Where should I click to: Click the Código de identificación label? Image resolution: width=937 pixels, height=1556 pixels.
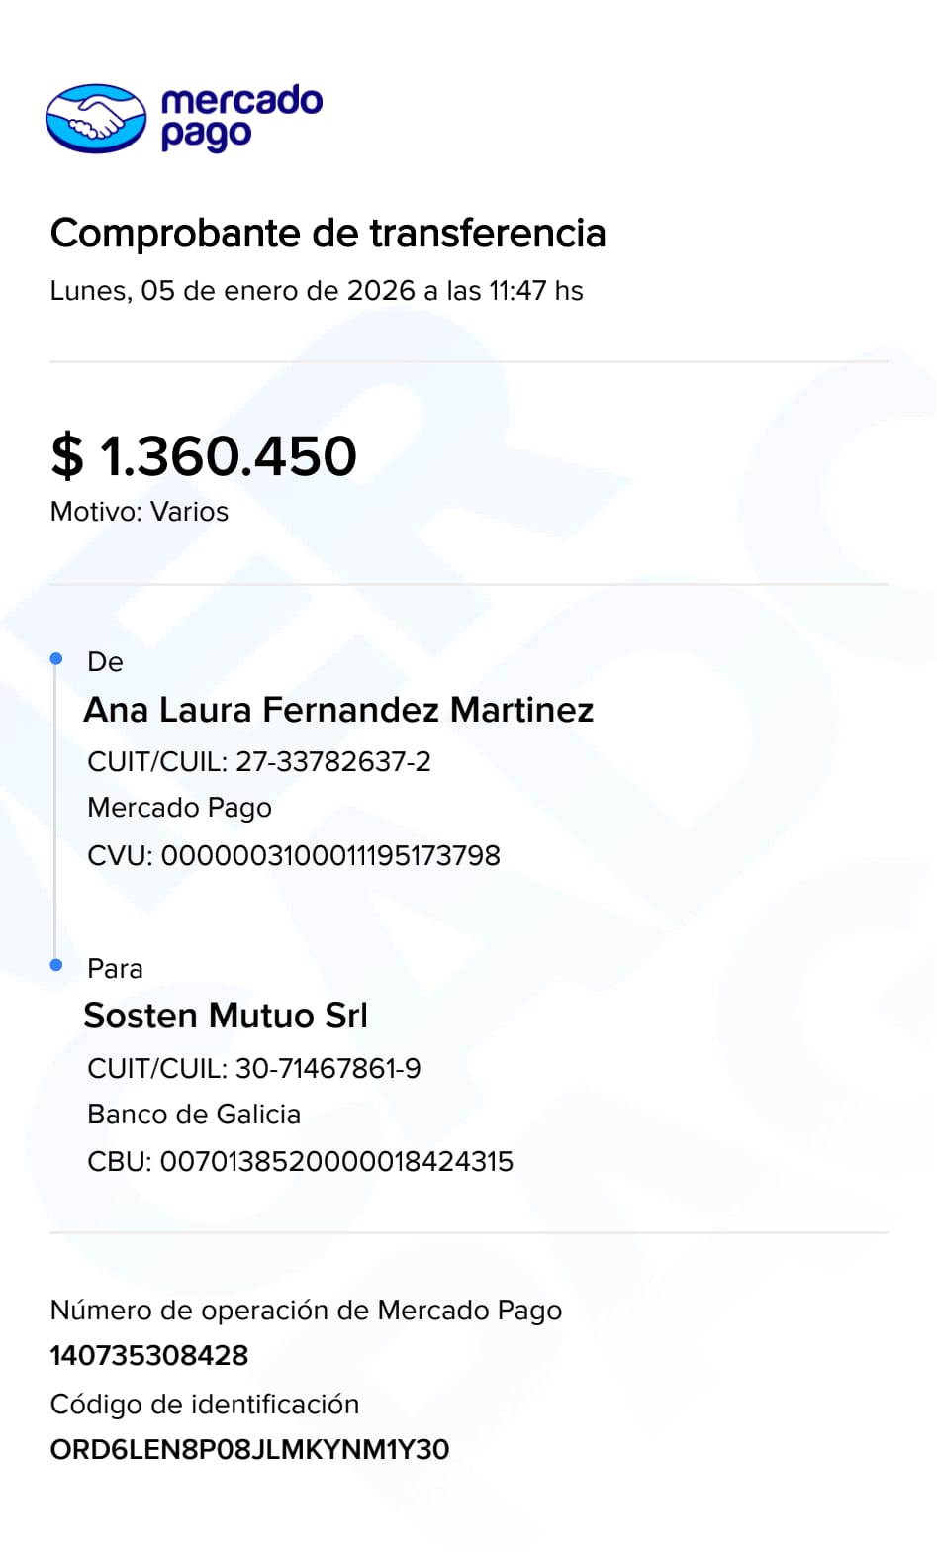point(205,1404)
